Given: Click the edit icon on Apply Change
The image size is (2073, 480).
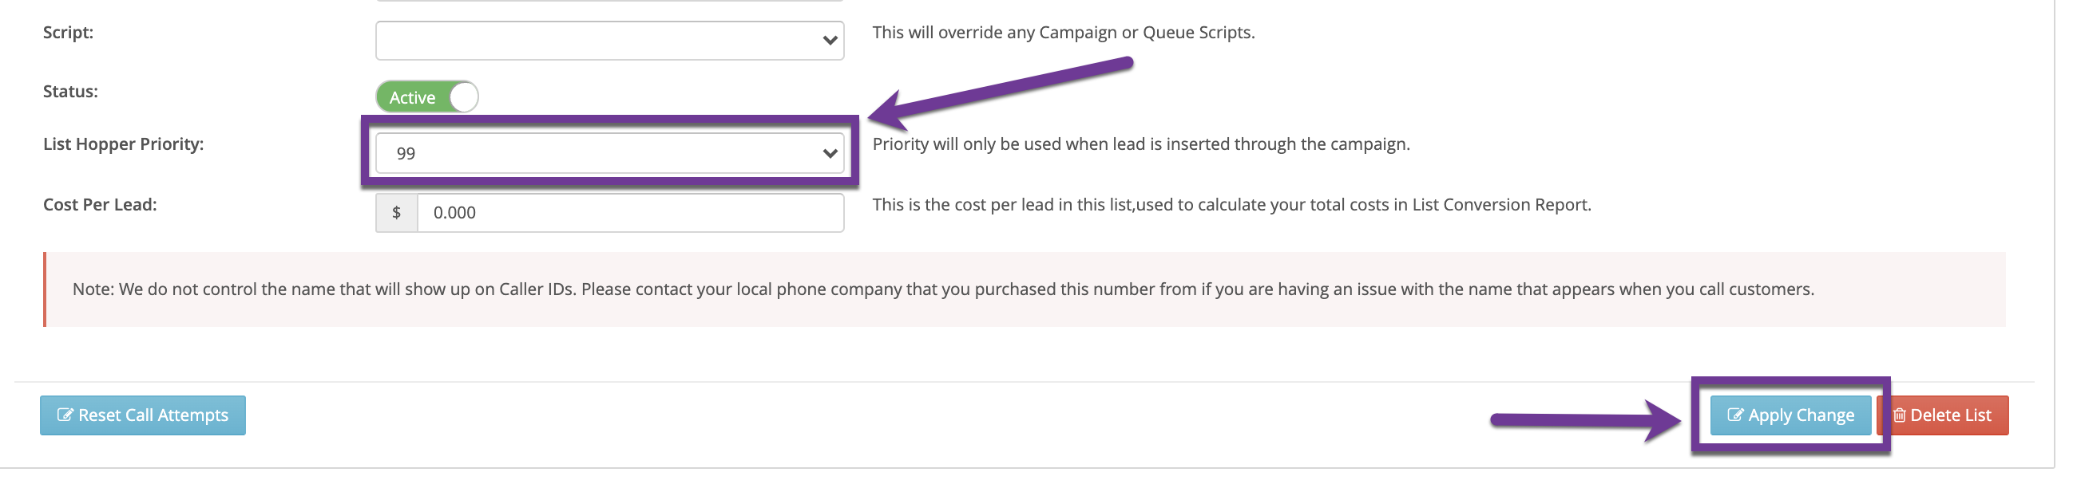Looking at the screenshot, I should click(1734, 415).
